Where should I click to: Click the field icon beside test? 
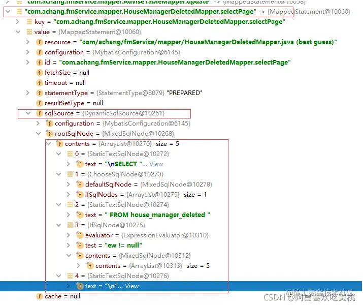80,246
